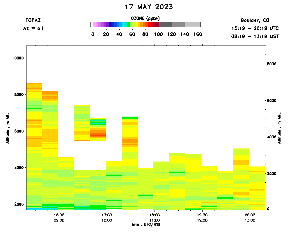
Task: Click the 20:00 UTC time label
Action: 250,215
